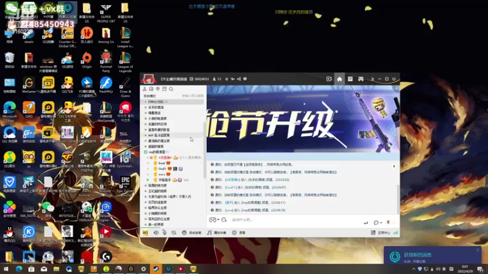Open the settings gear in the taskbar
The image size is (488, 274).
point(143,269)
